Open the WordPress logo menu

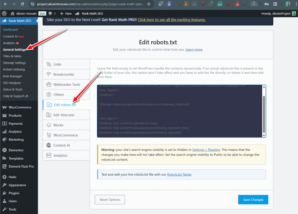coord(4,13)
